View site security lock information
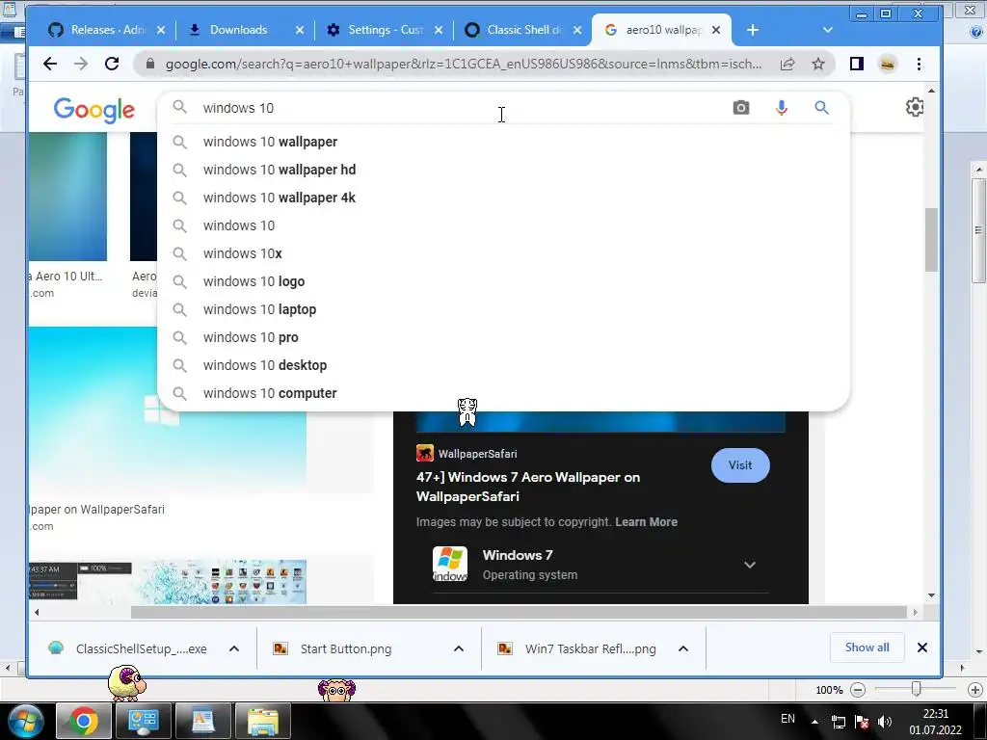Image resolution: width=987 pixels, height=740 pixels. coord(149,64)
